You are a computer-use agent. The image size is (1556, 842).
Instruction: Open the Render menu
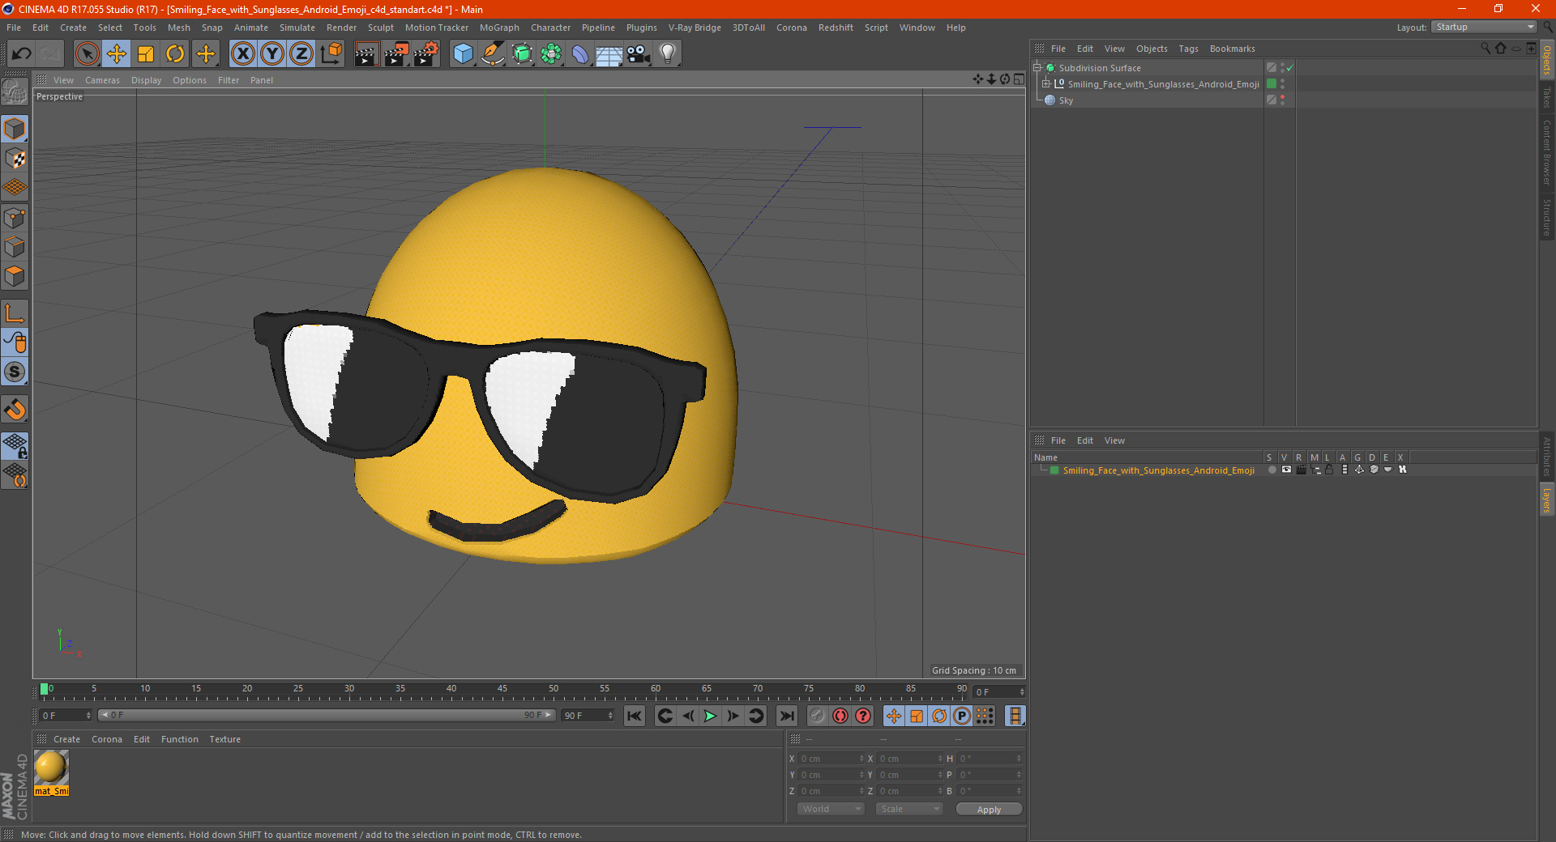(341, 28)
